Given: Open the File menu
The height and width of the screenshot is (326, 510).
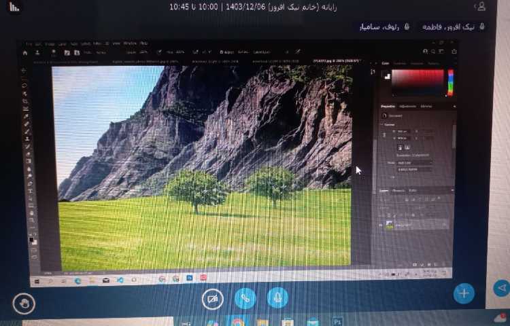Looking at the screenshot, I should point(29,44).
